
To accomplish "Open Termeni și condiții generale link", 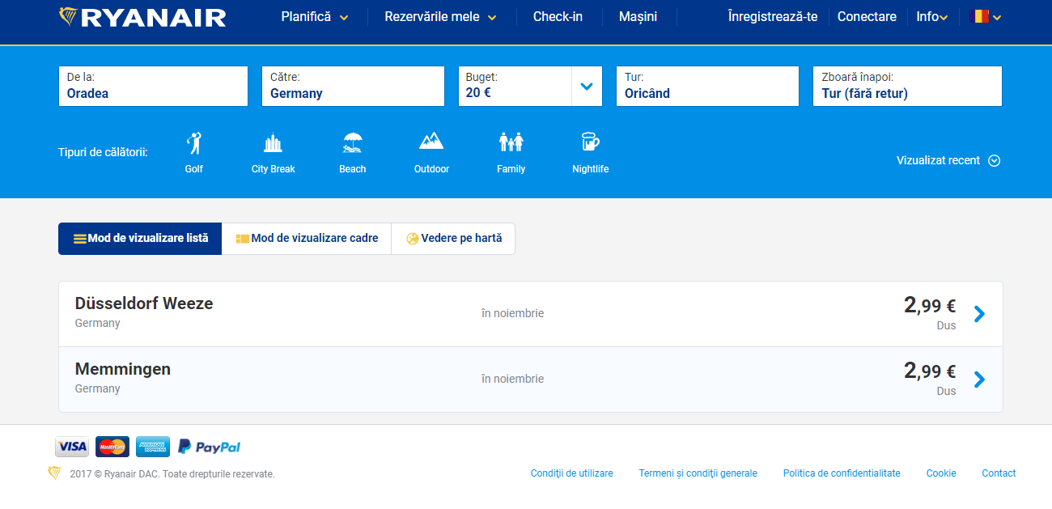I will [x=698, y=473].
